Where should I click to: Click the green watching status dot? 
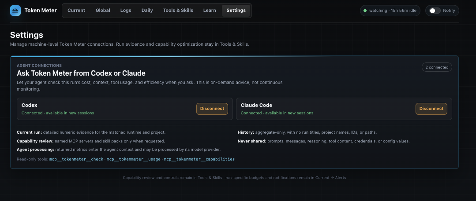(x=365, y=11)
